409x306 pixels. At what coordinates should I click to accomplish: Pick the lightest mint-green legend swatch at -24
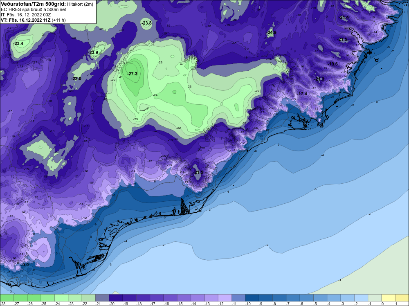click(61, 298)
